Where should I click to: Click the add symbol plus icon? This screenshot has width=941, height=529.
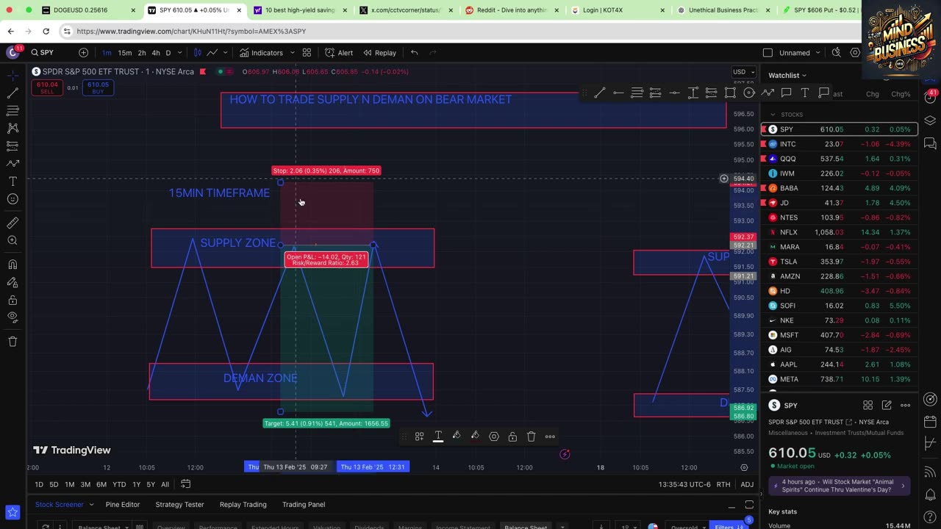(83, 53)
